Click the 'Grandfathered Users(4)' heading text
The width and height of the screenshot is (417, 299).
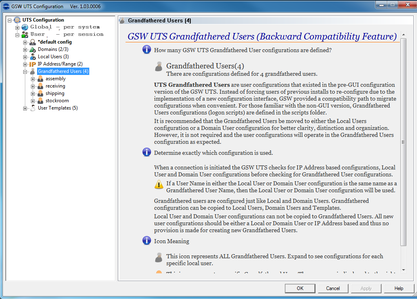(x=205, y=66)
